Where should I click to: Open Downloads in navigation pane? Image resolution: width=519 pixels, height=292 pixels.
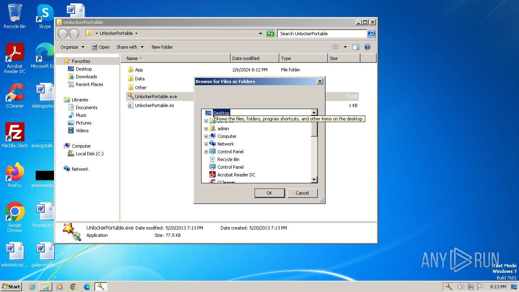coord(86,77)
